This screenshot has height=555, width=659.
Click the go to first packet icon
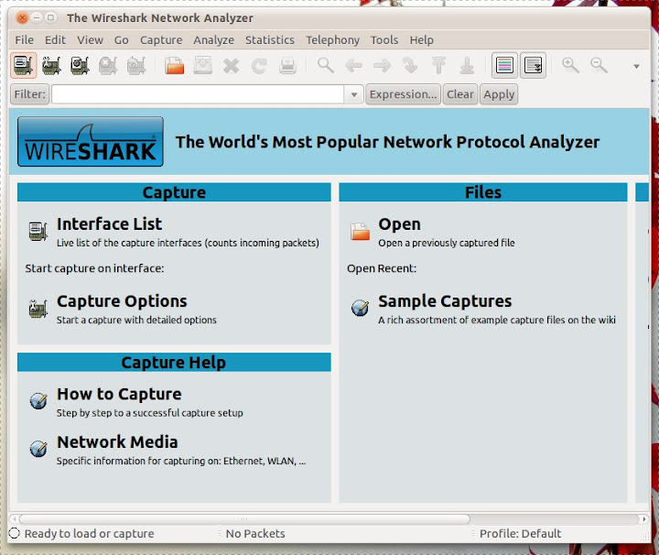pos(438,66)
